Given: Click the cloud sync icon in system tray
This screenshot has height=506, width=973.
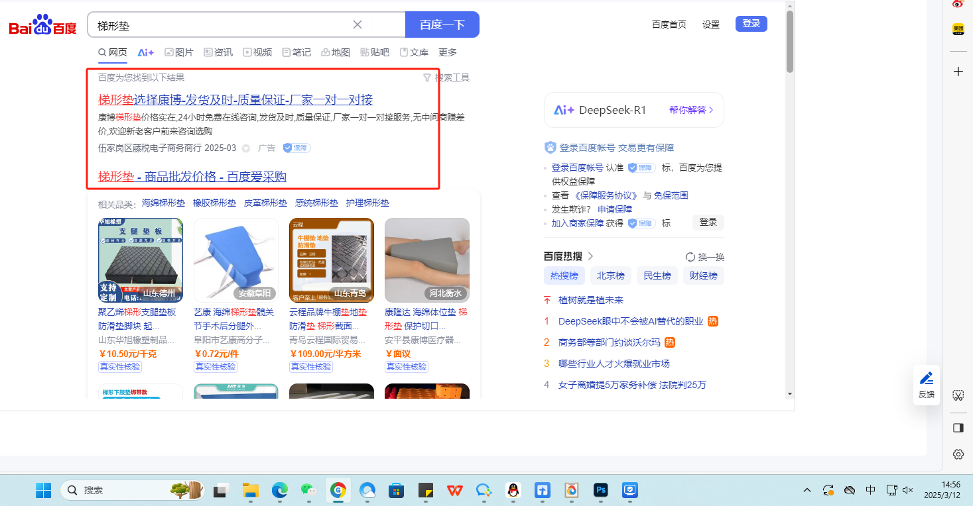Looking at the screenshot, I should point(849,490).
